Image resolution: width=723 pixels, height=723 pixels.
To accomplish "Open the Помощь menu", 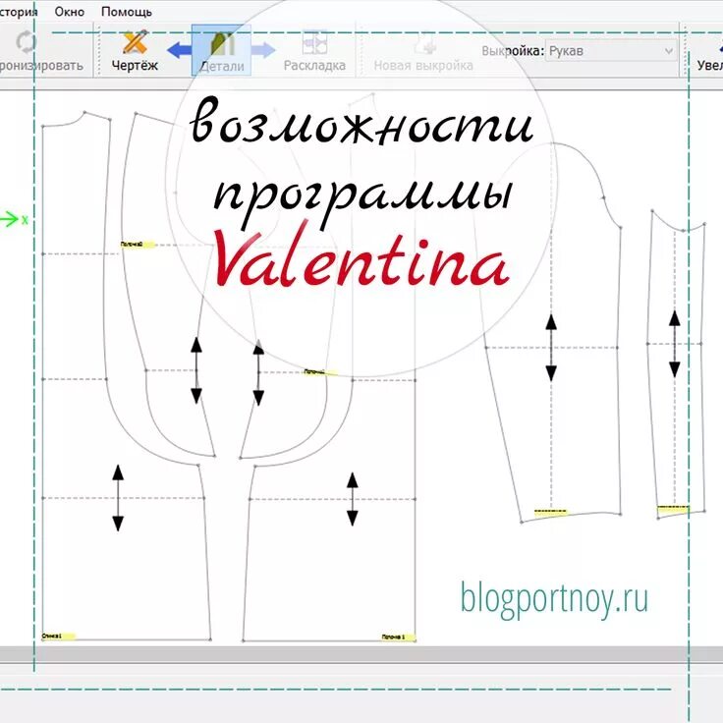I will [127, 12].
